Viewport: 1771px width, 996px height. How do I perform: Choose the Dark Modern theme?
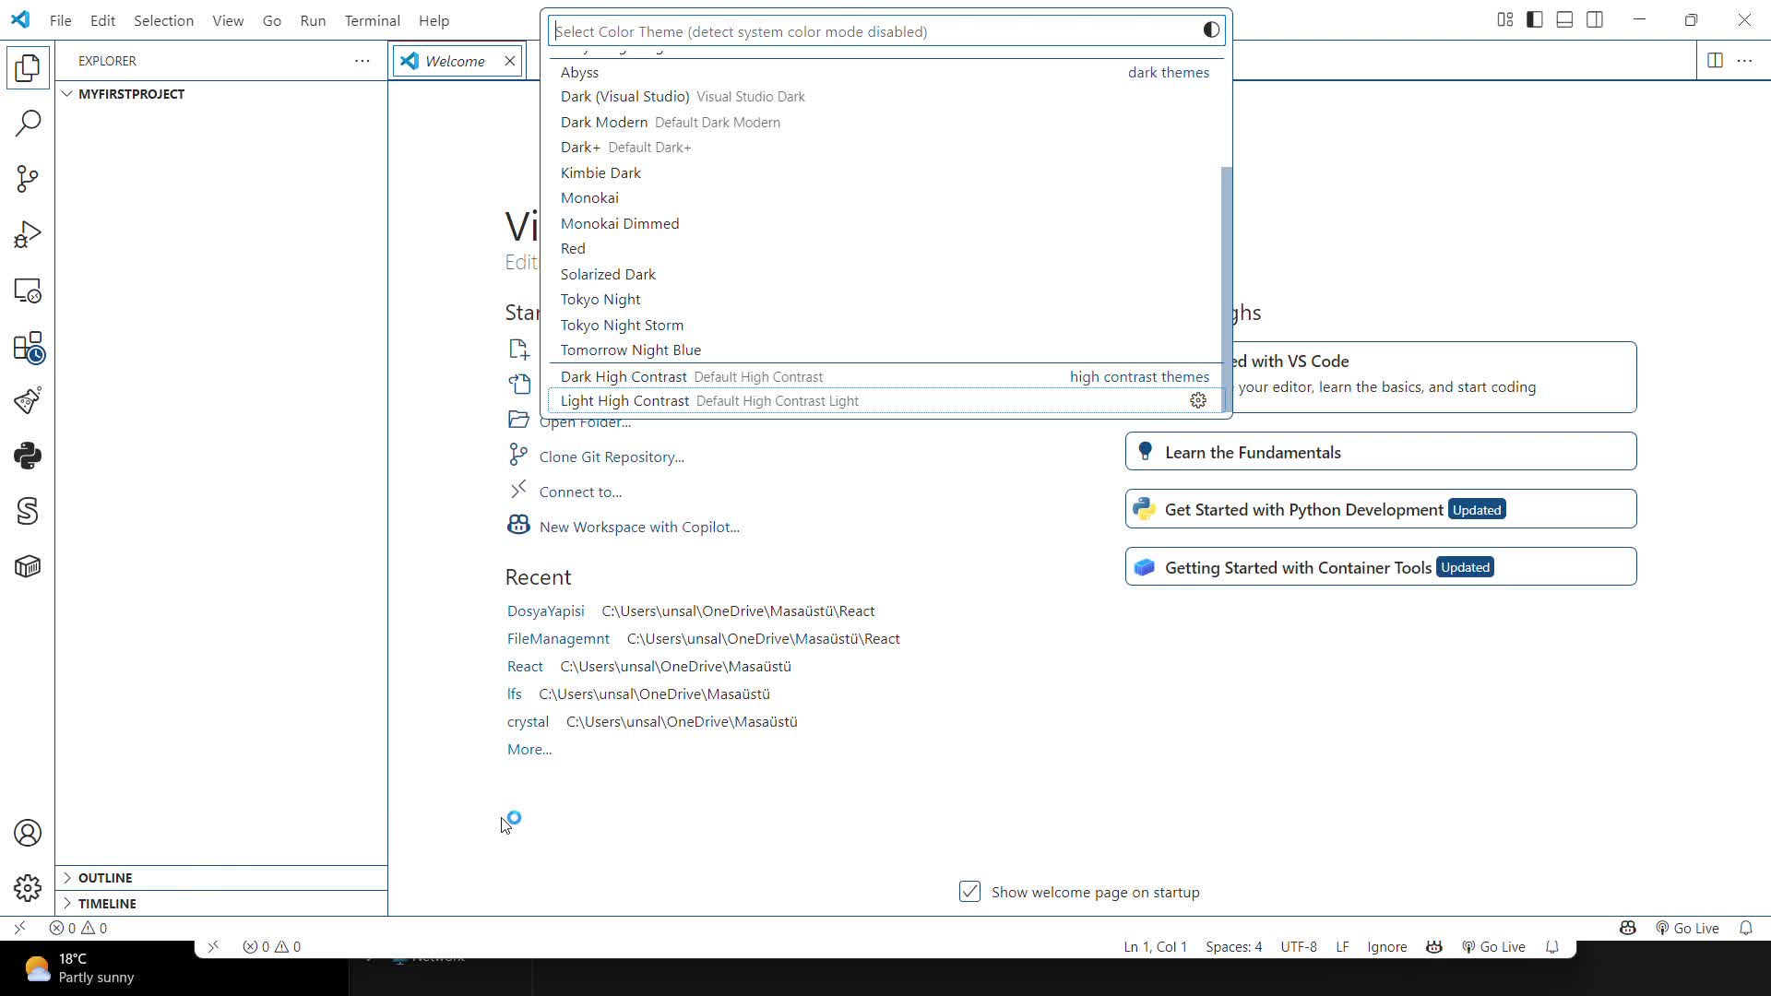click(885, 122)
